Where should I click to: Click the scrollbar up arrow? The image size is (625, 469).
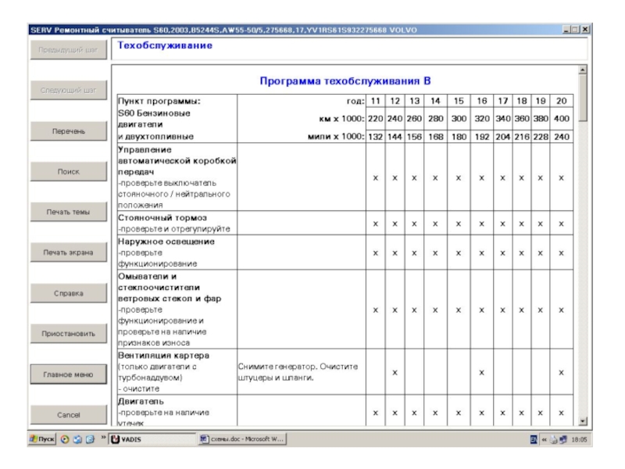pos(583,70)
